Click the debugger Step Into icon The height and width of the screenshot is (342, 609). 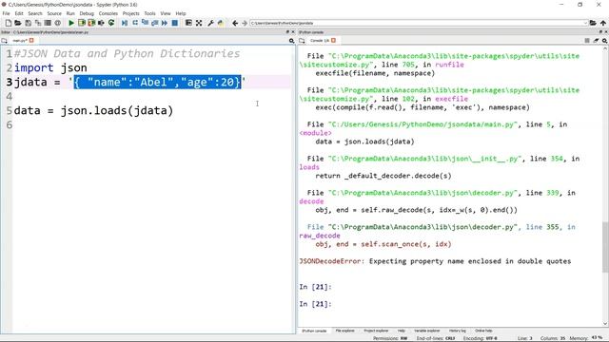coord(145,23)
